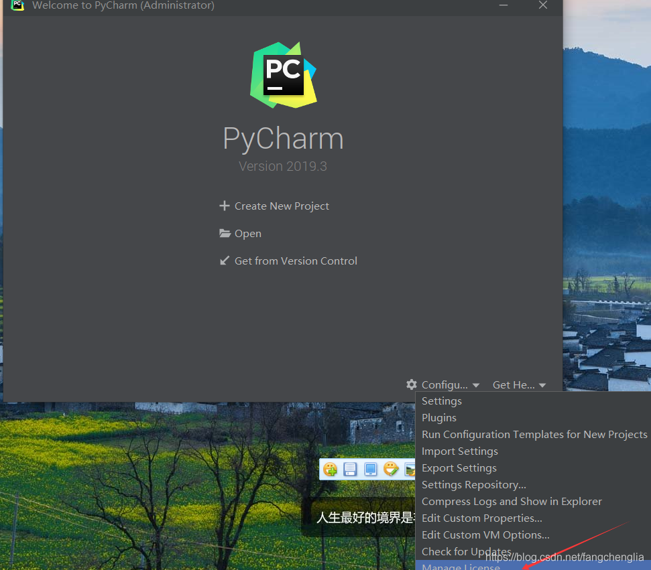The image size is (651, 570).
Task: Expand the Configure dropdown
Action: click(443, 385)
